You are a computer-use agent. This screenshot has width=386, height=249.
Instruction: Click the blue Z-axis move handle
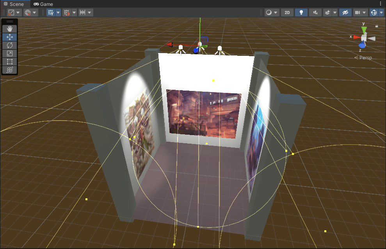click(x=196, y=51)
